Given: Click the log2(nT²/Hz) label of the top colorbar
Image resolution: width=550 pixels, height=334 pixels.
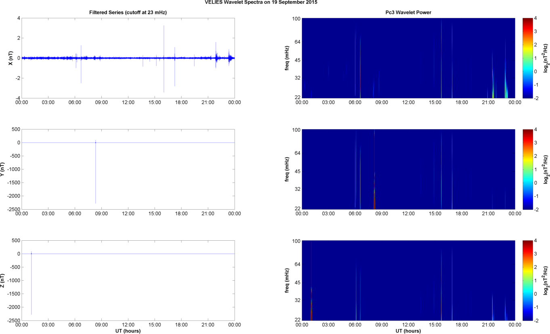Looking at the screenshot, I should click(x=546, y=58).
